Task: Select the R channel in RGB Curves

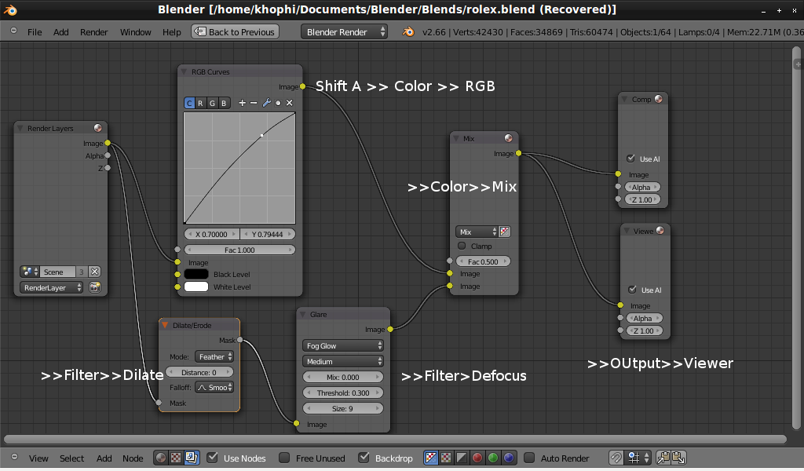Action: coord(201,103)
